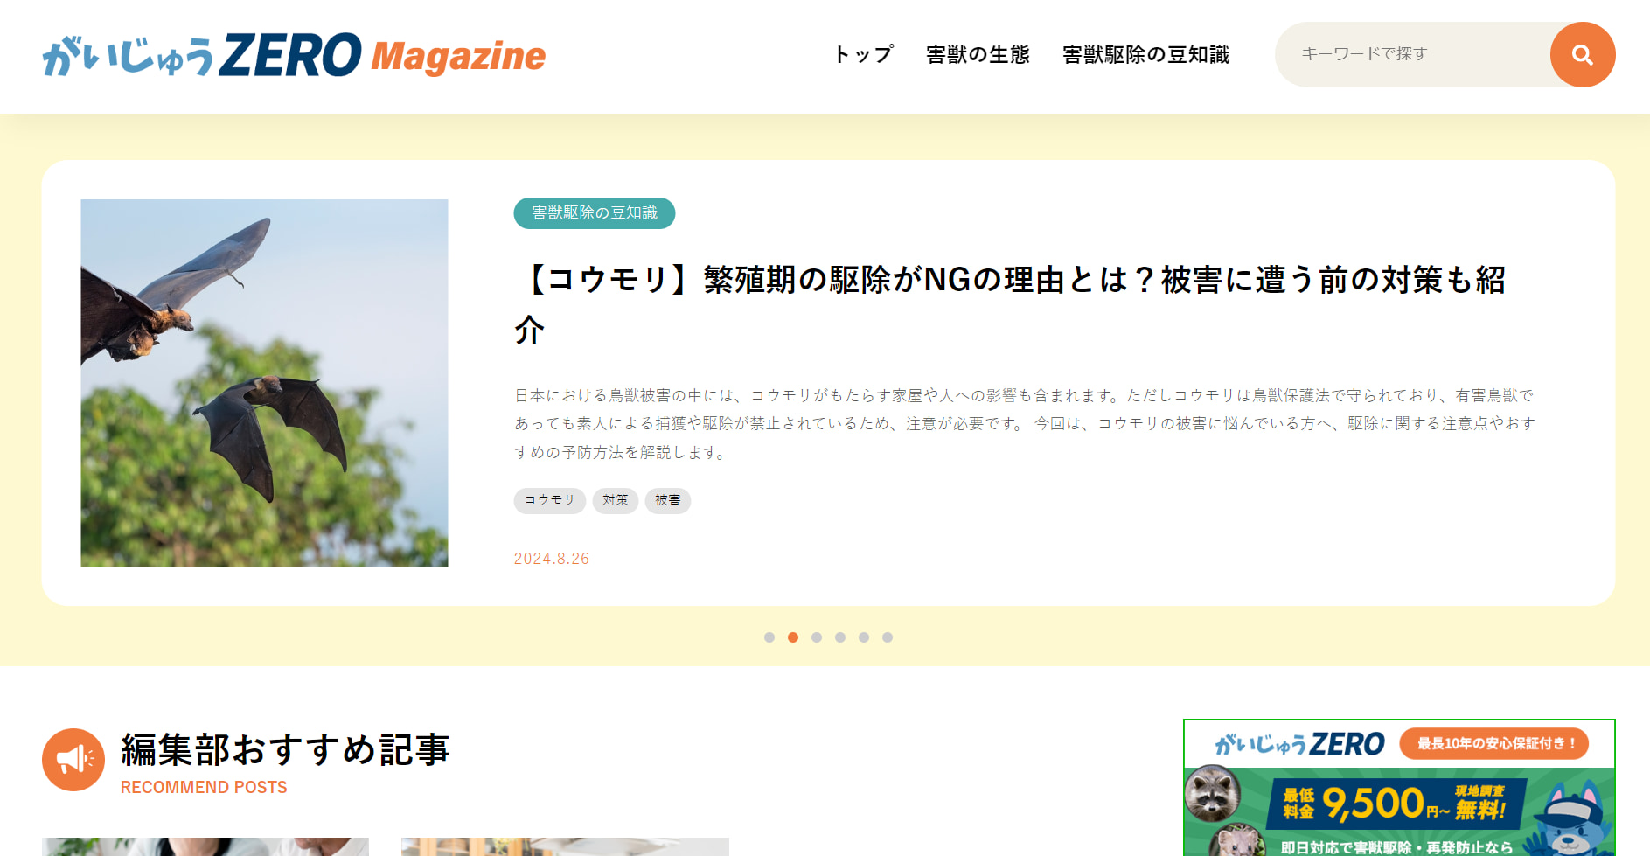
Task: Click the orange megaphone recommend icon
Action: click(73, 760)
